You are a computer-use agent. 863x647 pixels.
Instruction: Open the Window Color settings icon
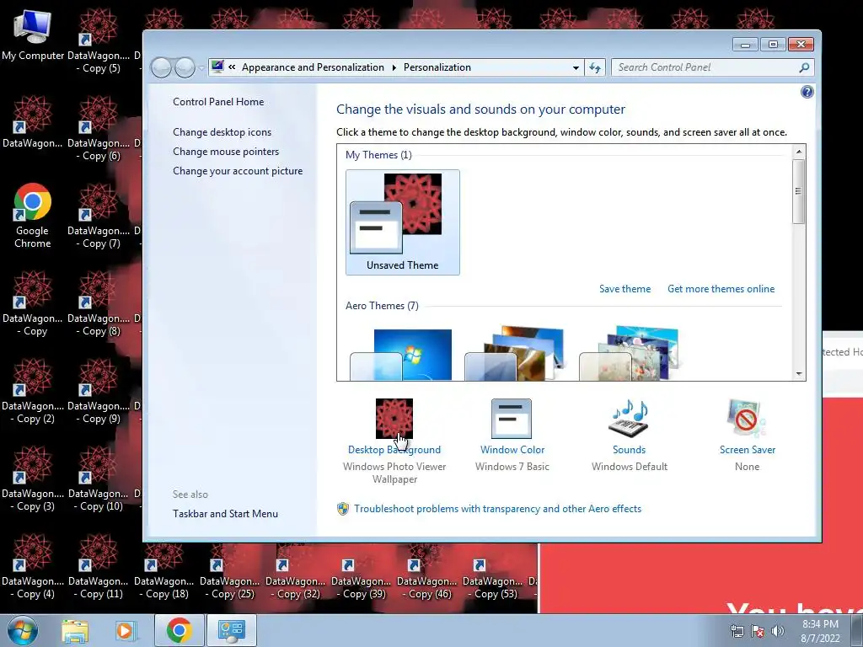(x=512, y=418)
